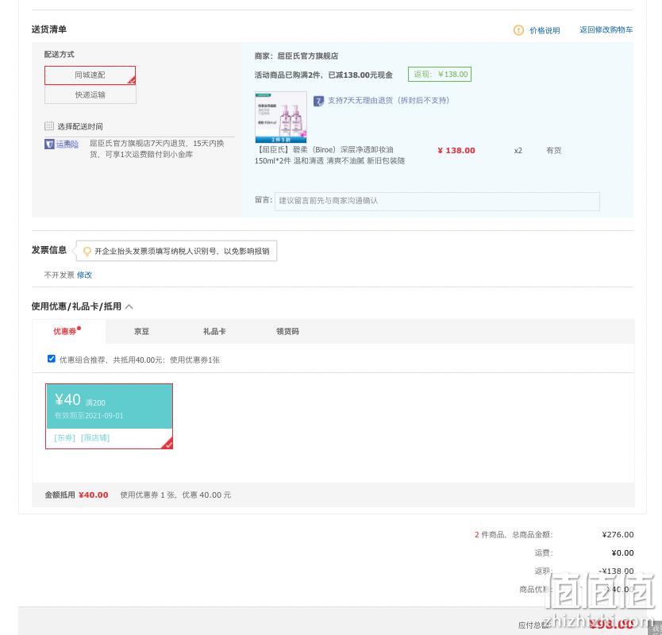
Task: Toggle the 优惠组合推荐 checkbox
Action: (x=52, y=359)
